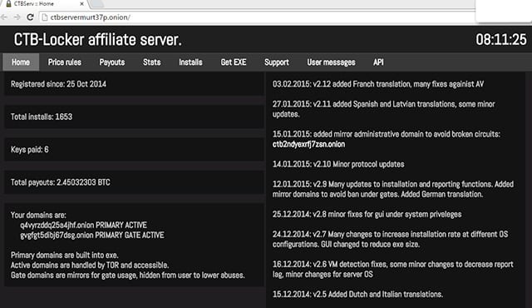Click the CTB-Locker affiliate server heading
Viewport: 532px width, 308px height.
point(98,40)
